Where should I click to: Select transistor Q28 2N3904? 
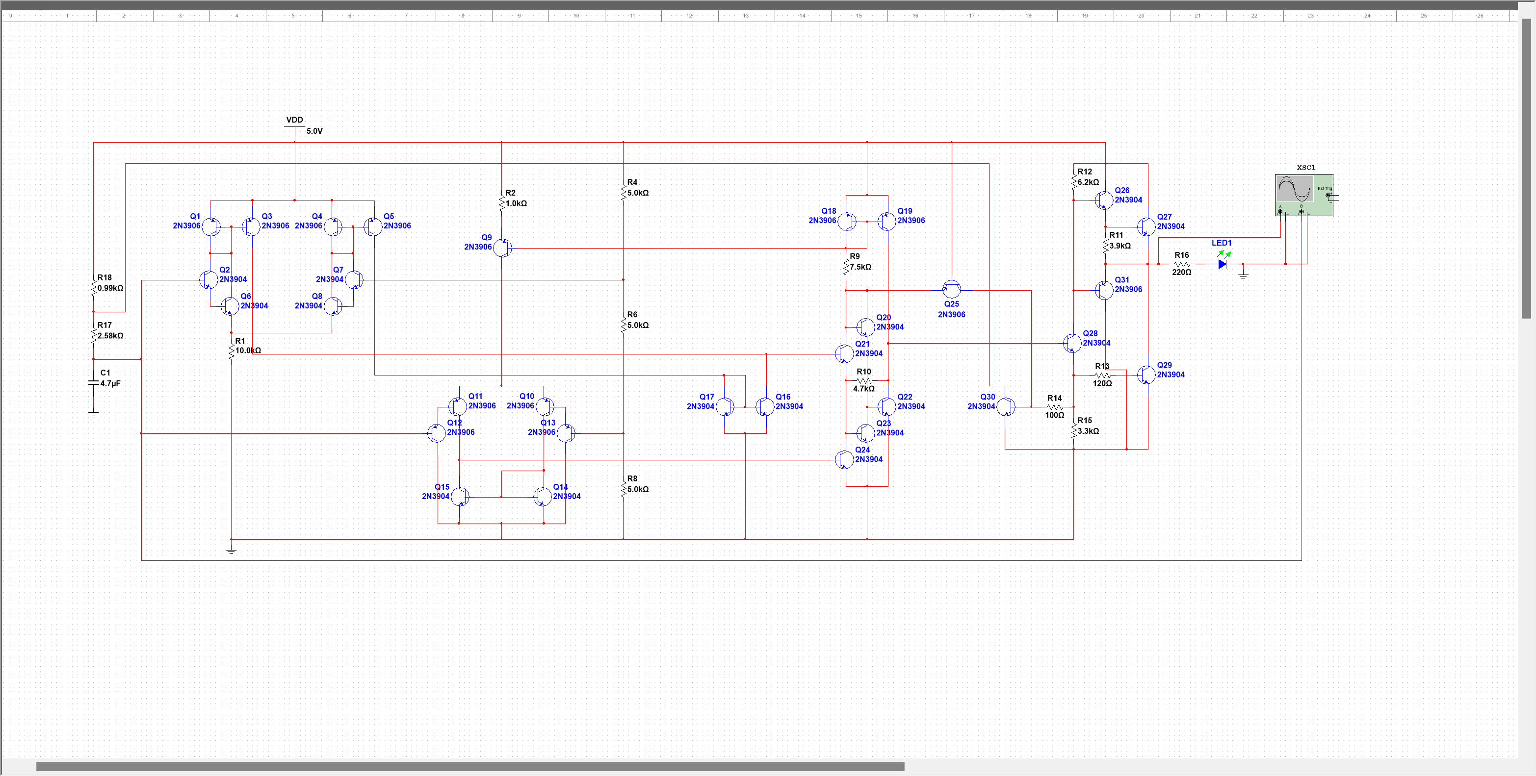click(x=1072, y=343)
